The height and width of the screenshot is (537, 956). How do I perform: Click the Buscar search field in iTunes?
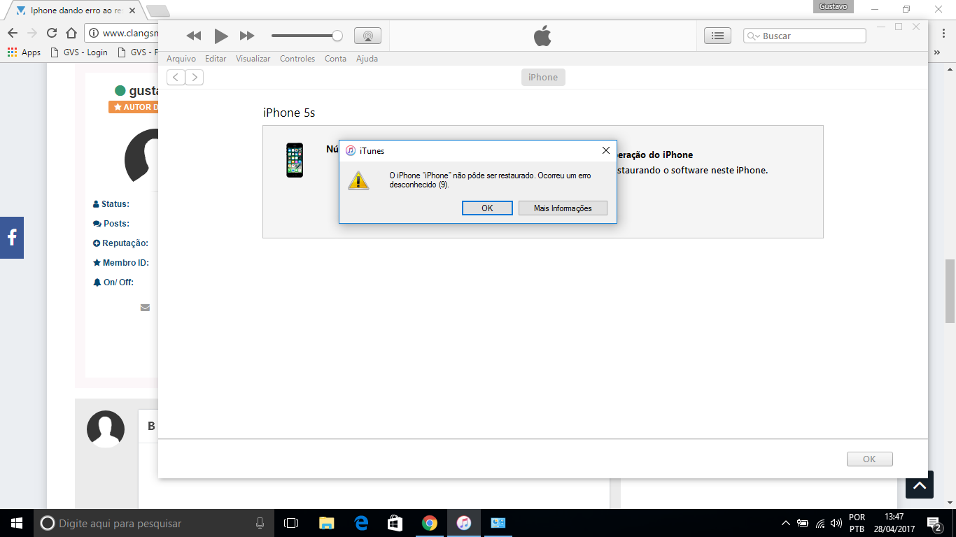click(805, 36)
